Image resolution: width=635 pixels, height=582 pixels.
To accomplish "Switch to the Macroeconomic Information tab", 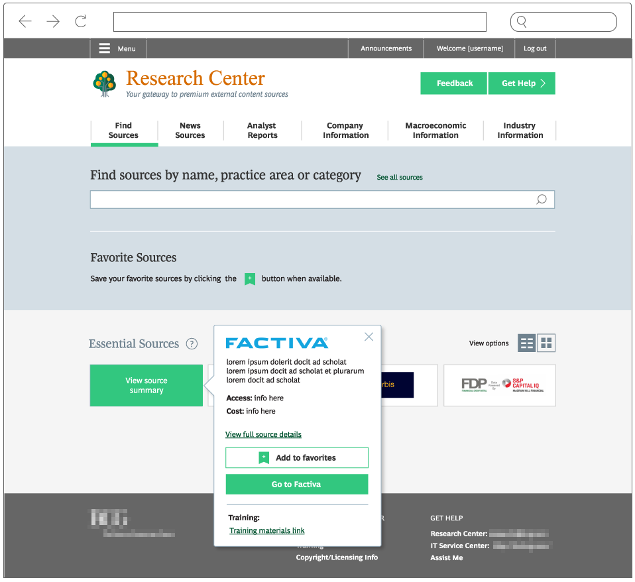I will 435,131.
